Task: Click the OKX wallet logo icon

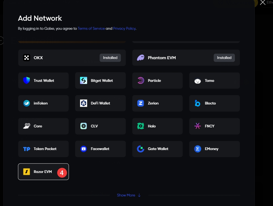Action: [26, 58]
